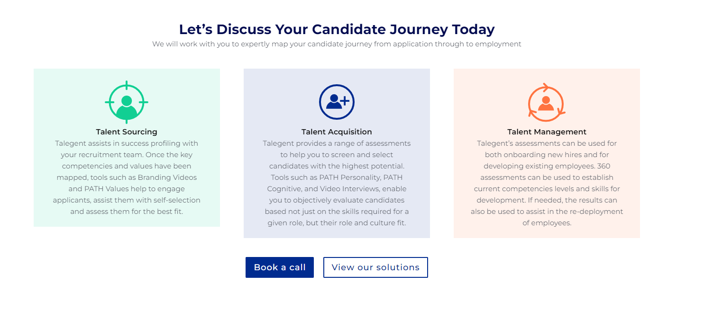
Task: Click the Book a call button
Action: click(279, 267)
